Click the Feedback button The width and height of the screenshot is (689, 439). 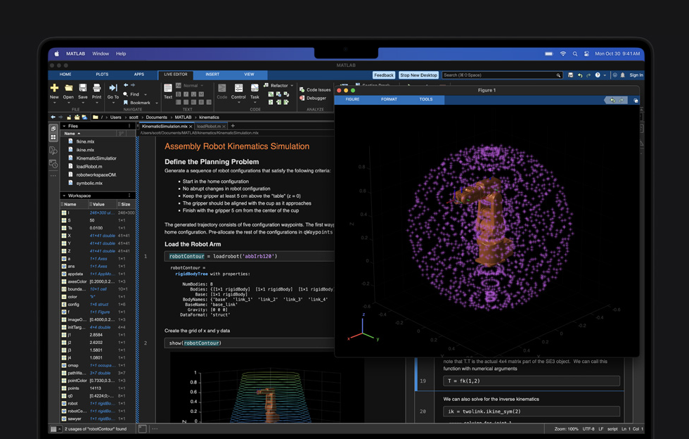click(x=384, y=75)
